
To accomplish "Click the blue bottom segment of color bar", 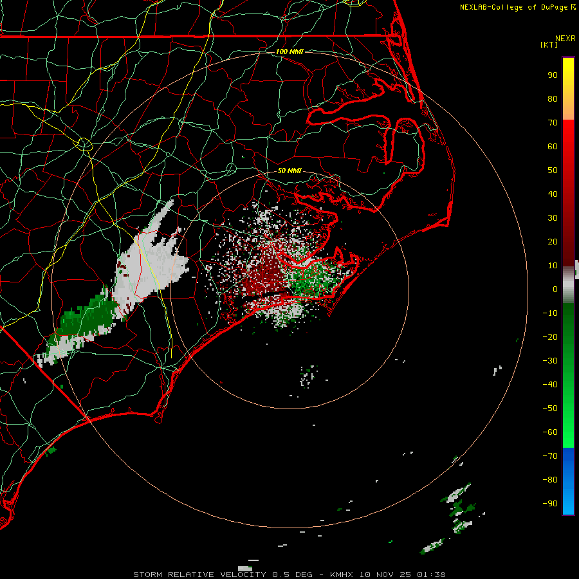I will (568, 481).
